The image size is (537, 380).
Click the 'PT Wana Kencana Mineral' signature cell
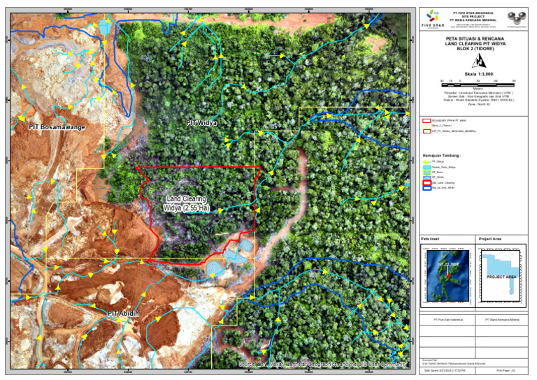coord(502,319)
